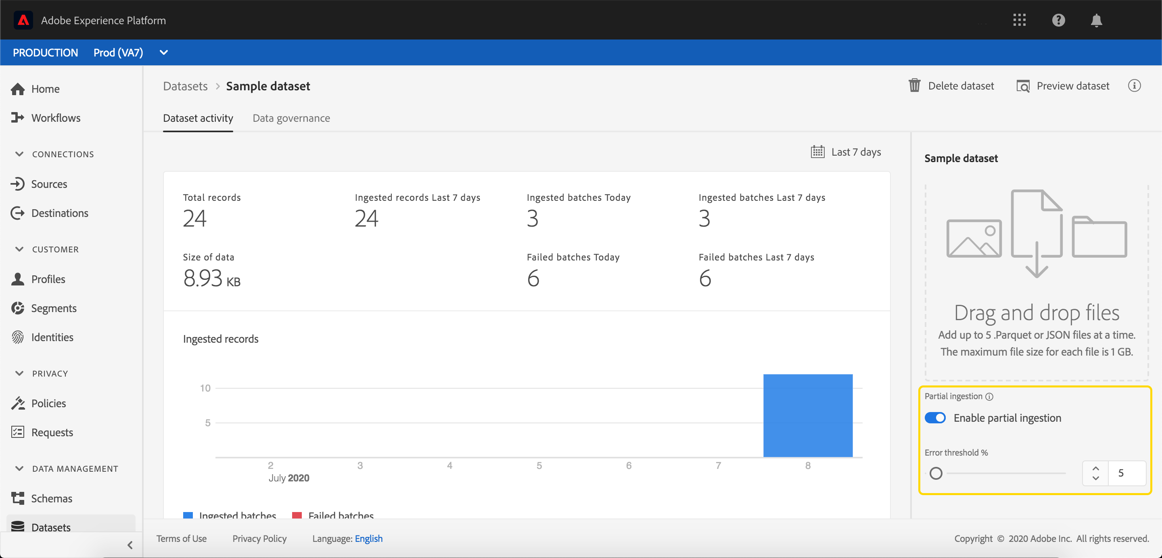The image size is (1162, 558).
Task: Click the Preview dataset icon
Action: point(1023,85)
